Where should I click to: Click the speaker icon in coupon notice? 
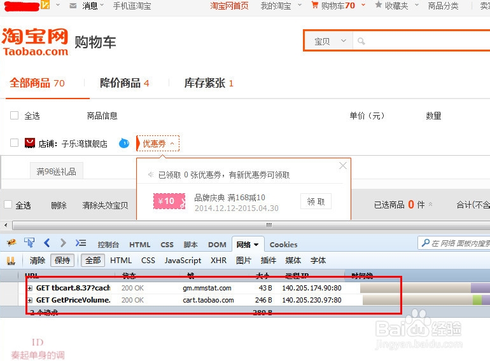pos(151,175)
